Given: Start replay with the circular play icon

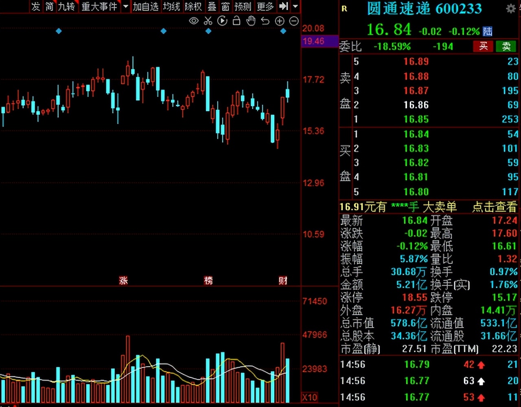Looking at the screenshot, I should [222, 21].
